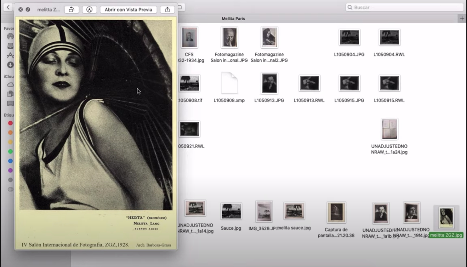
Task: Select Documents in the Finder sidebar
Action: 10,94
